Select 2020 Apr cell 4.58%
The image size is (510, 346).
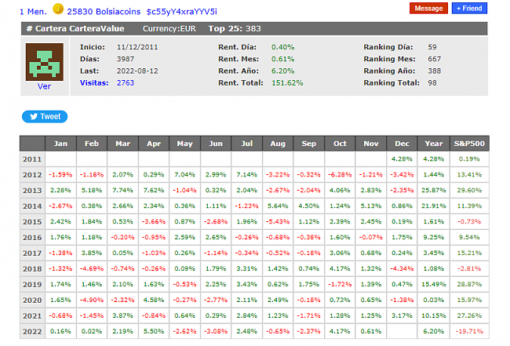tap(154, 300)
